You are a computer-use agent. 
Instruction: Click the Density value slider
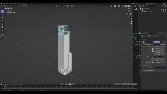(159, 49)
